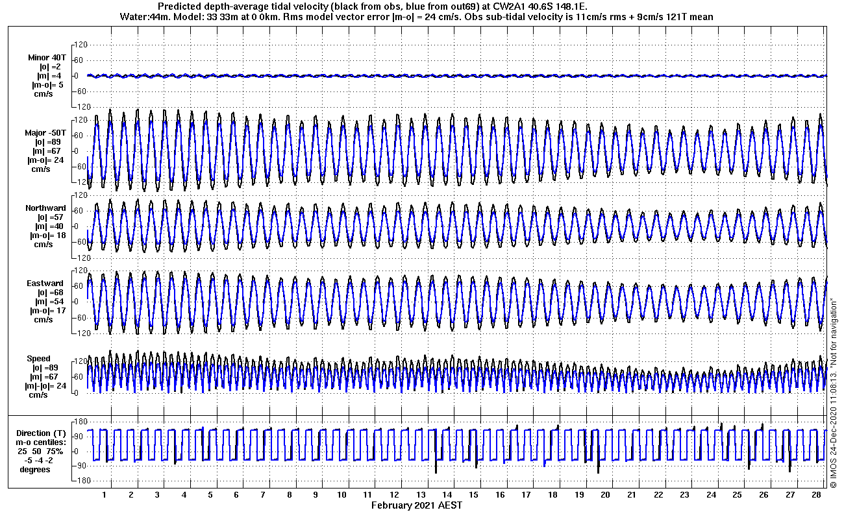Click day '25' on the date axis
The width and height of the screenshot is (844, 519).
(737, 495)
